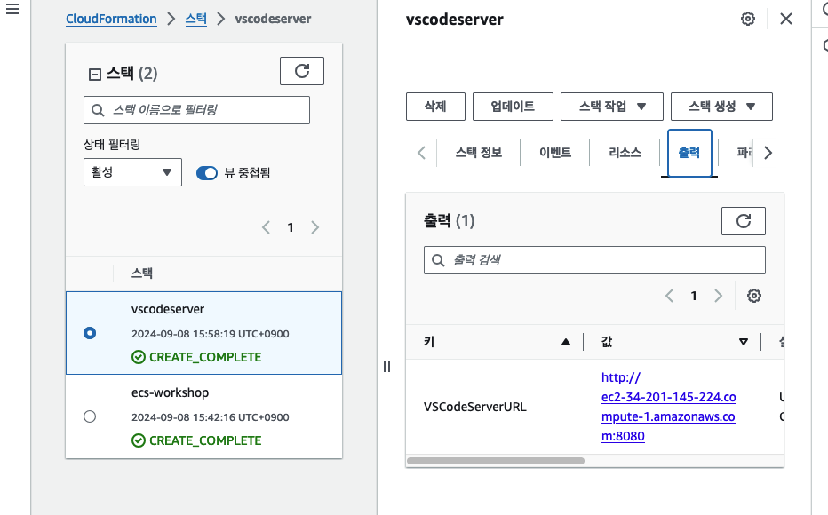Toggle the 뷰 중첩됨 switch
Viewport: 828px width, 515px height.
tap(206, 173)
